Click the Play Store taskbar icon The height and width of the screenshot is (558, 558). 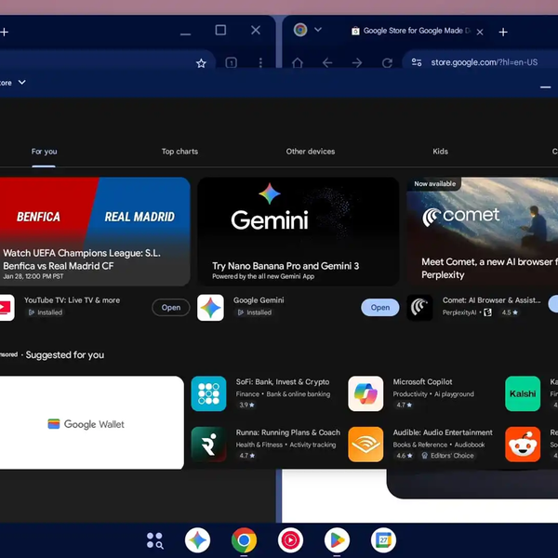tap(337, 539)
